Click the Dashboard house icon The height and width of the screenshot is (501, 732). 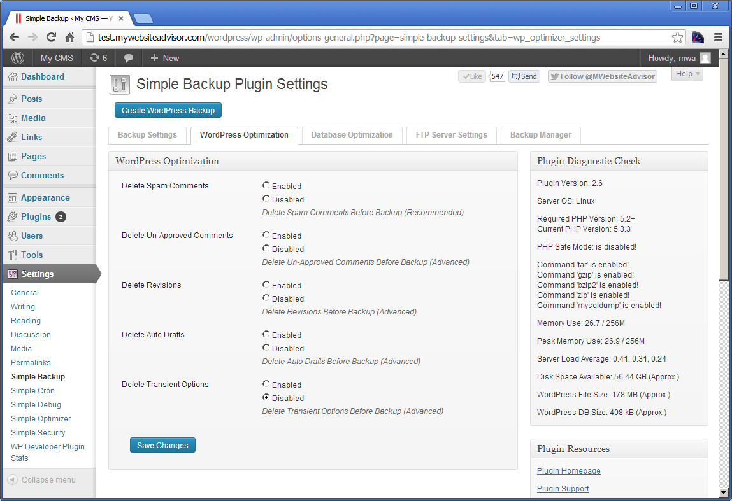pos(13,77)
